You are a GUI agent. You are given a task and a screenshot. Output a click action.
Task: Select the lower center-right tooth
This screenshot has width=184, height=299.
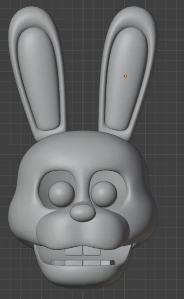pyautogui.click(x=92, y=263)
